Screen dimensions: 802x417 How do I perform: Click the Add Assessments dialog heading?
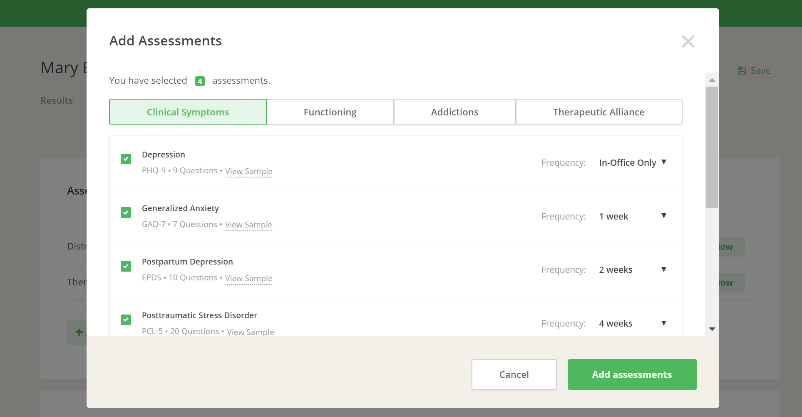(166, 41)
